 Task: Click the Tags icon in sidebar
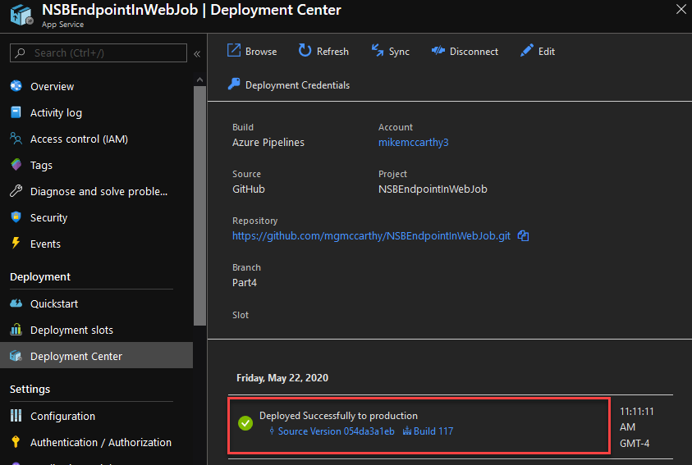click(x=16, y=165)
